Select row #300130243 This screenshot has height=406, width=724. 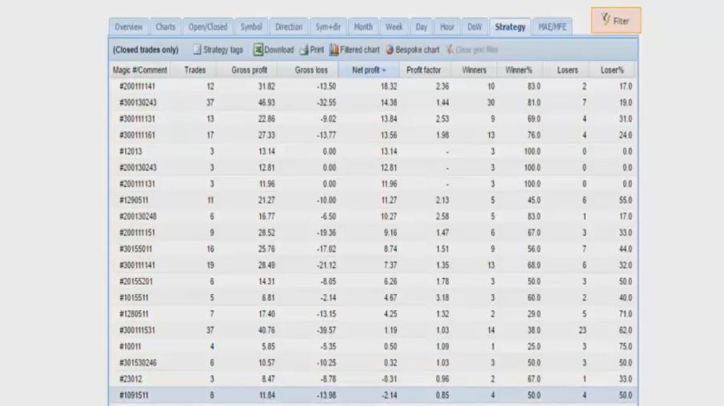coord(373,102)
